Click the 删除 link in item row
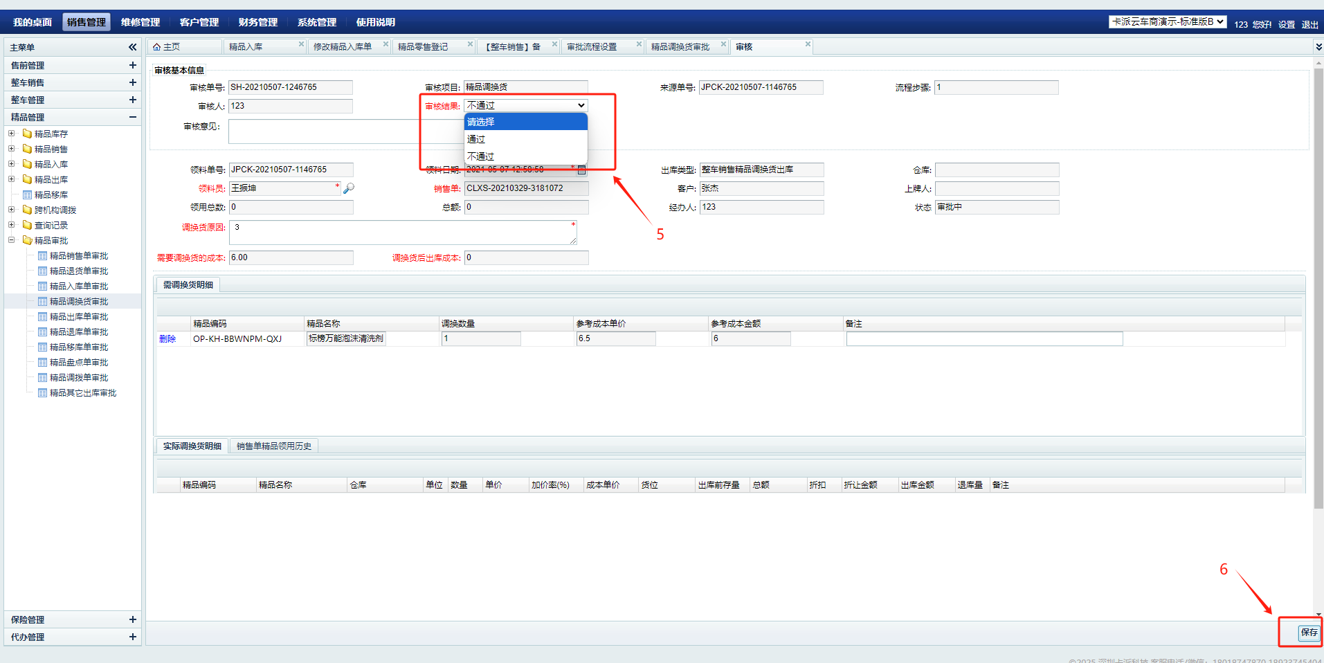Screen dimensions: 1324x663 click(x=167, y=339)
